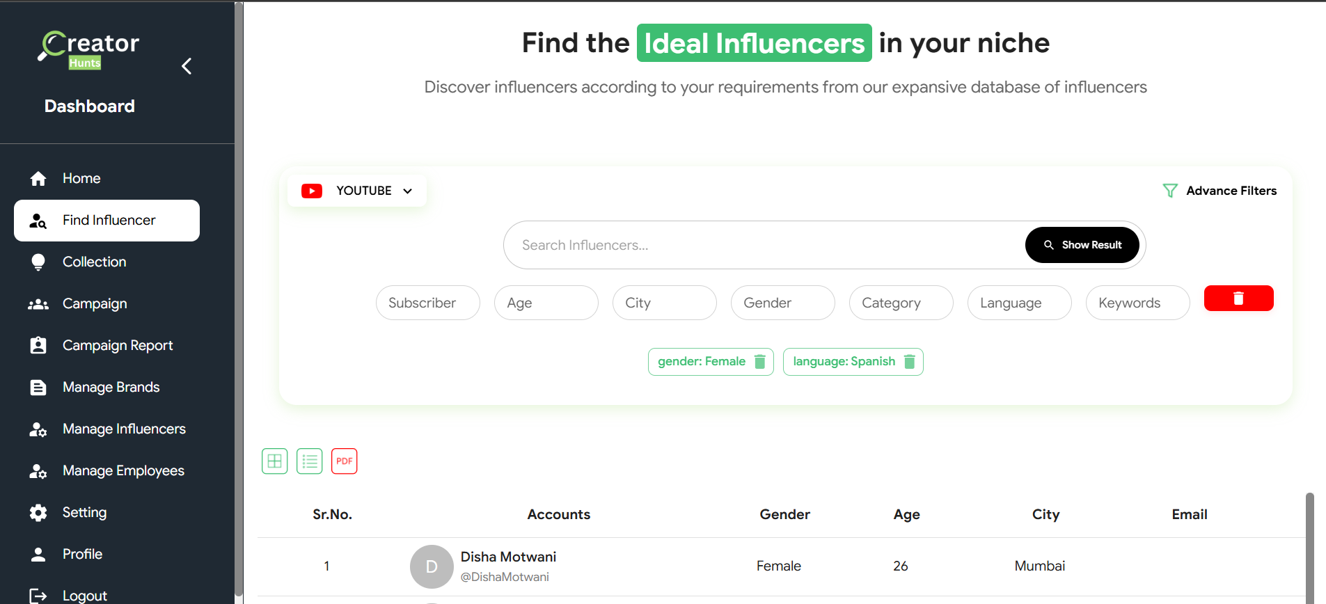Open the Category filter dropdown

coord(901,302)
